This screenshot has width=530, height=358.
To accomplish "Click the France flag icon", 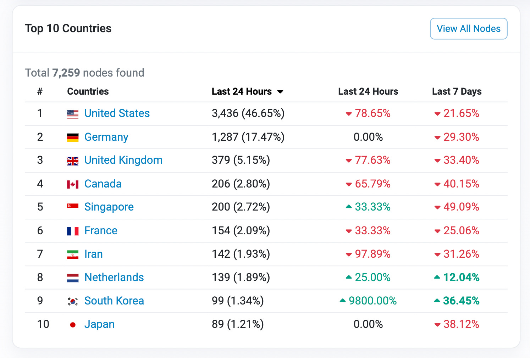I will (x=73, y=231).
